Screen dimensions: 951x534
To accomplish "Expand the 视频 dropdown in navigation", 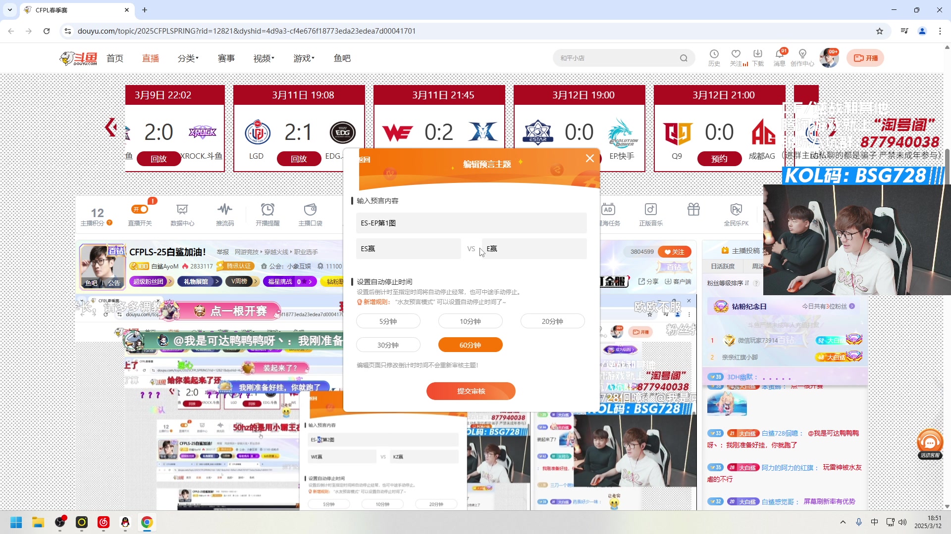I will [264, 58].
